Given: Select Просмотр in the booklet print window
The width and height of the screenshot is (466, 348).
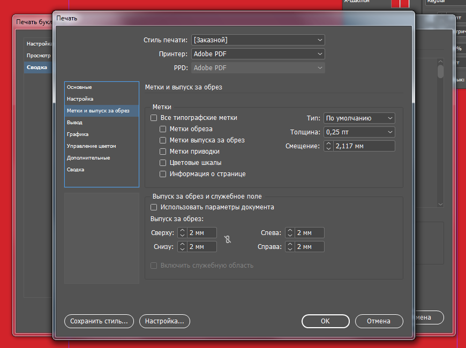Looking at the screenshot, I should click(x=38, y=56).
